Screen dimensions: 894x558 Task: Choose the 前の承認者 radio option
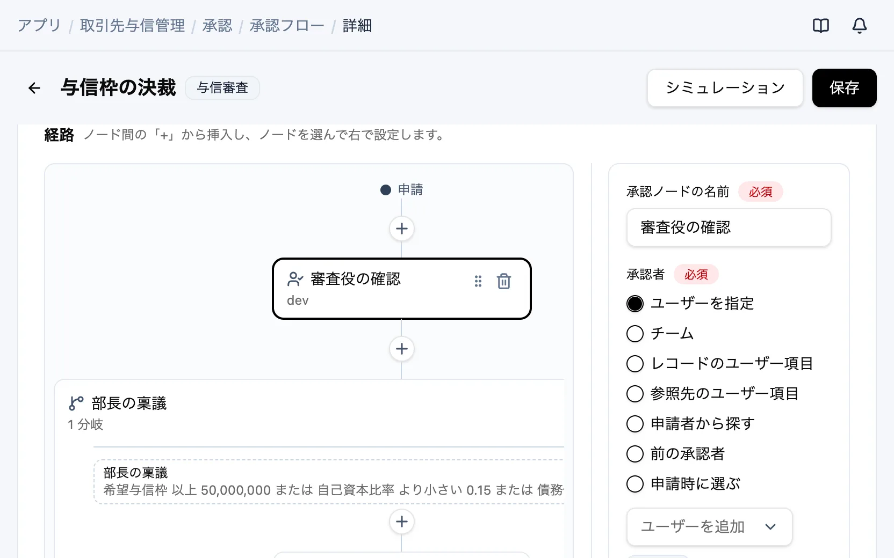pyautogui.click(x=635, y=454)
